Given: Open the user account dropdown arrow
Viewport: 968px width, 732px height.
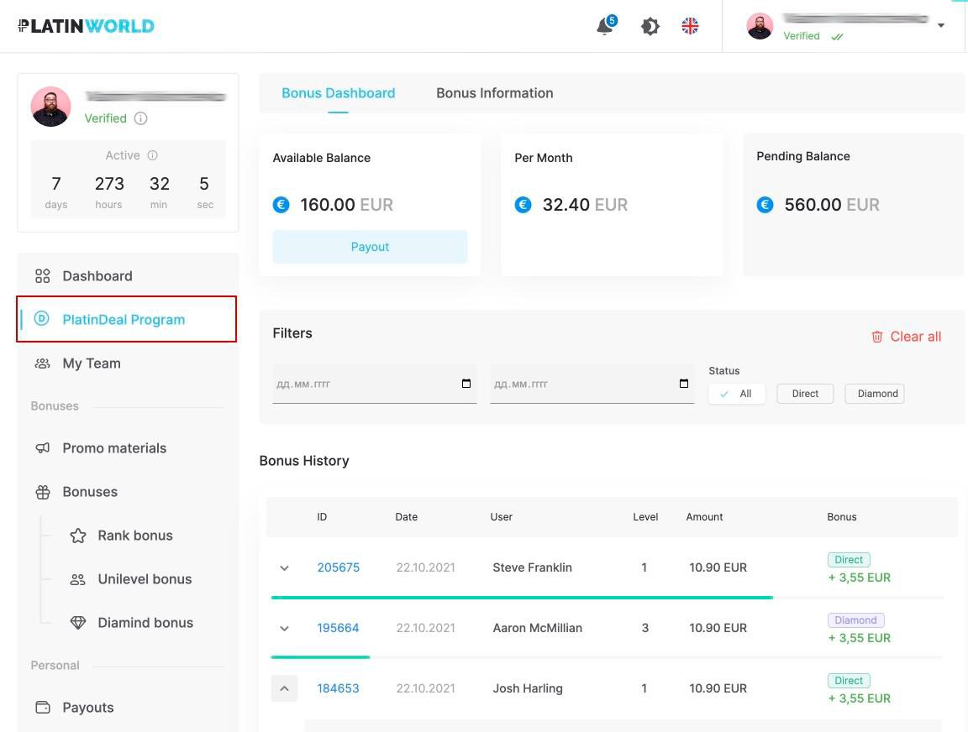Looking at the screenshot, I should click(941, 26).
